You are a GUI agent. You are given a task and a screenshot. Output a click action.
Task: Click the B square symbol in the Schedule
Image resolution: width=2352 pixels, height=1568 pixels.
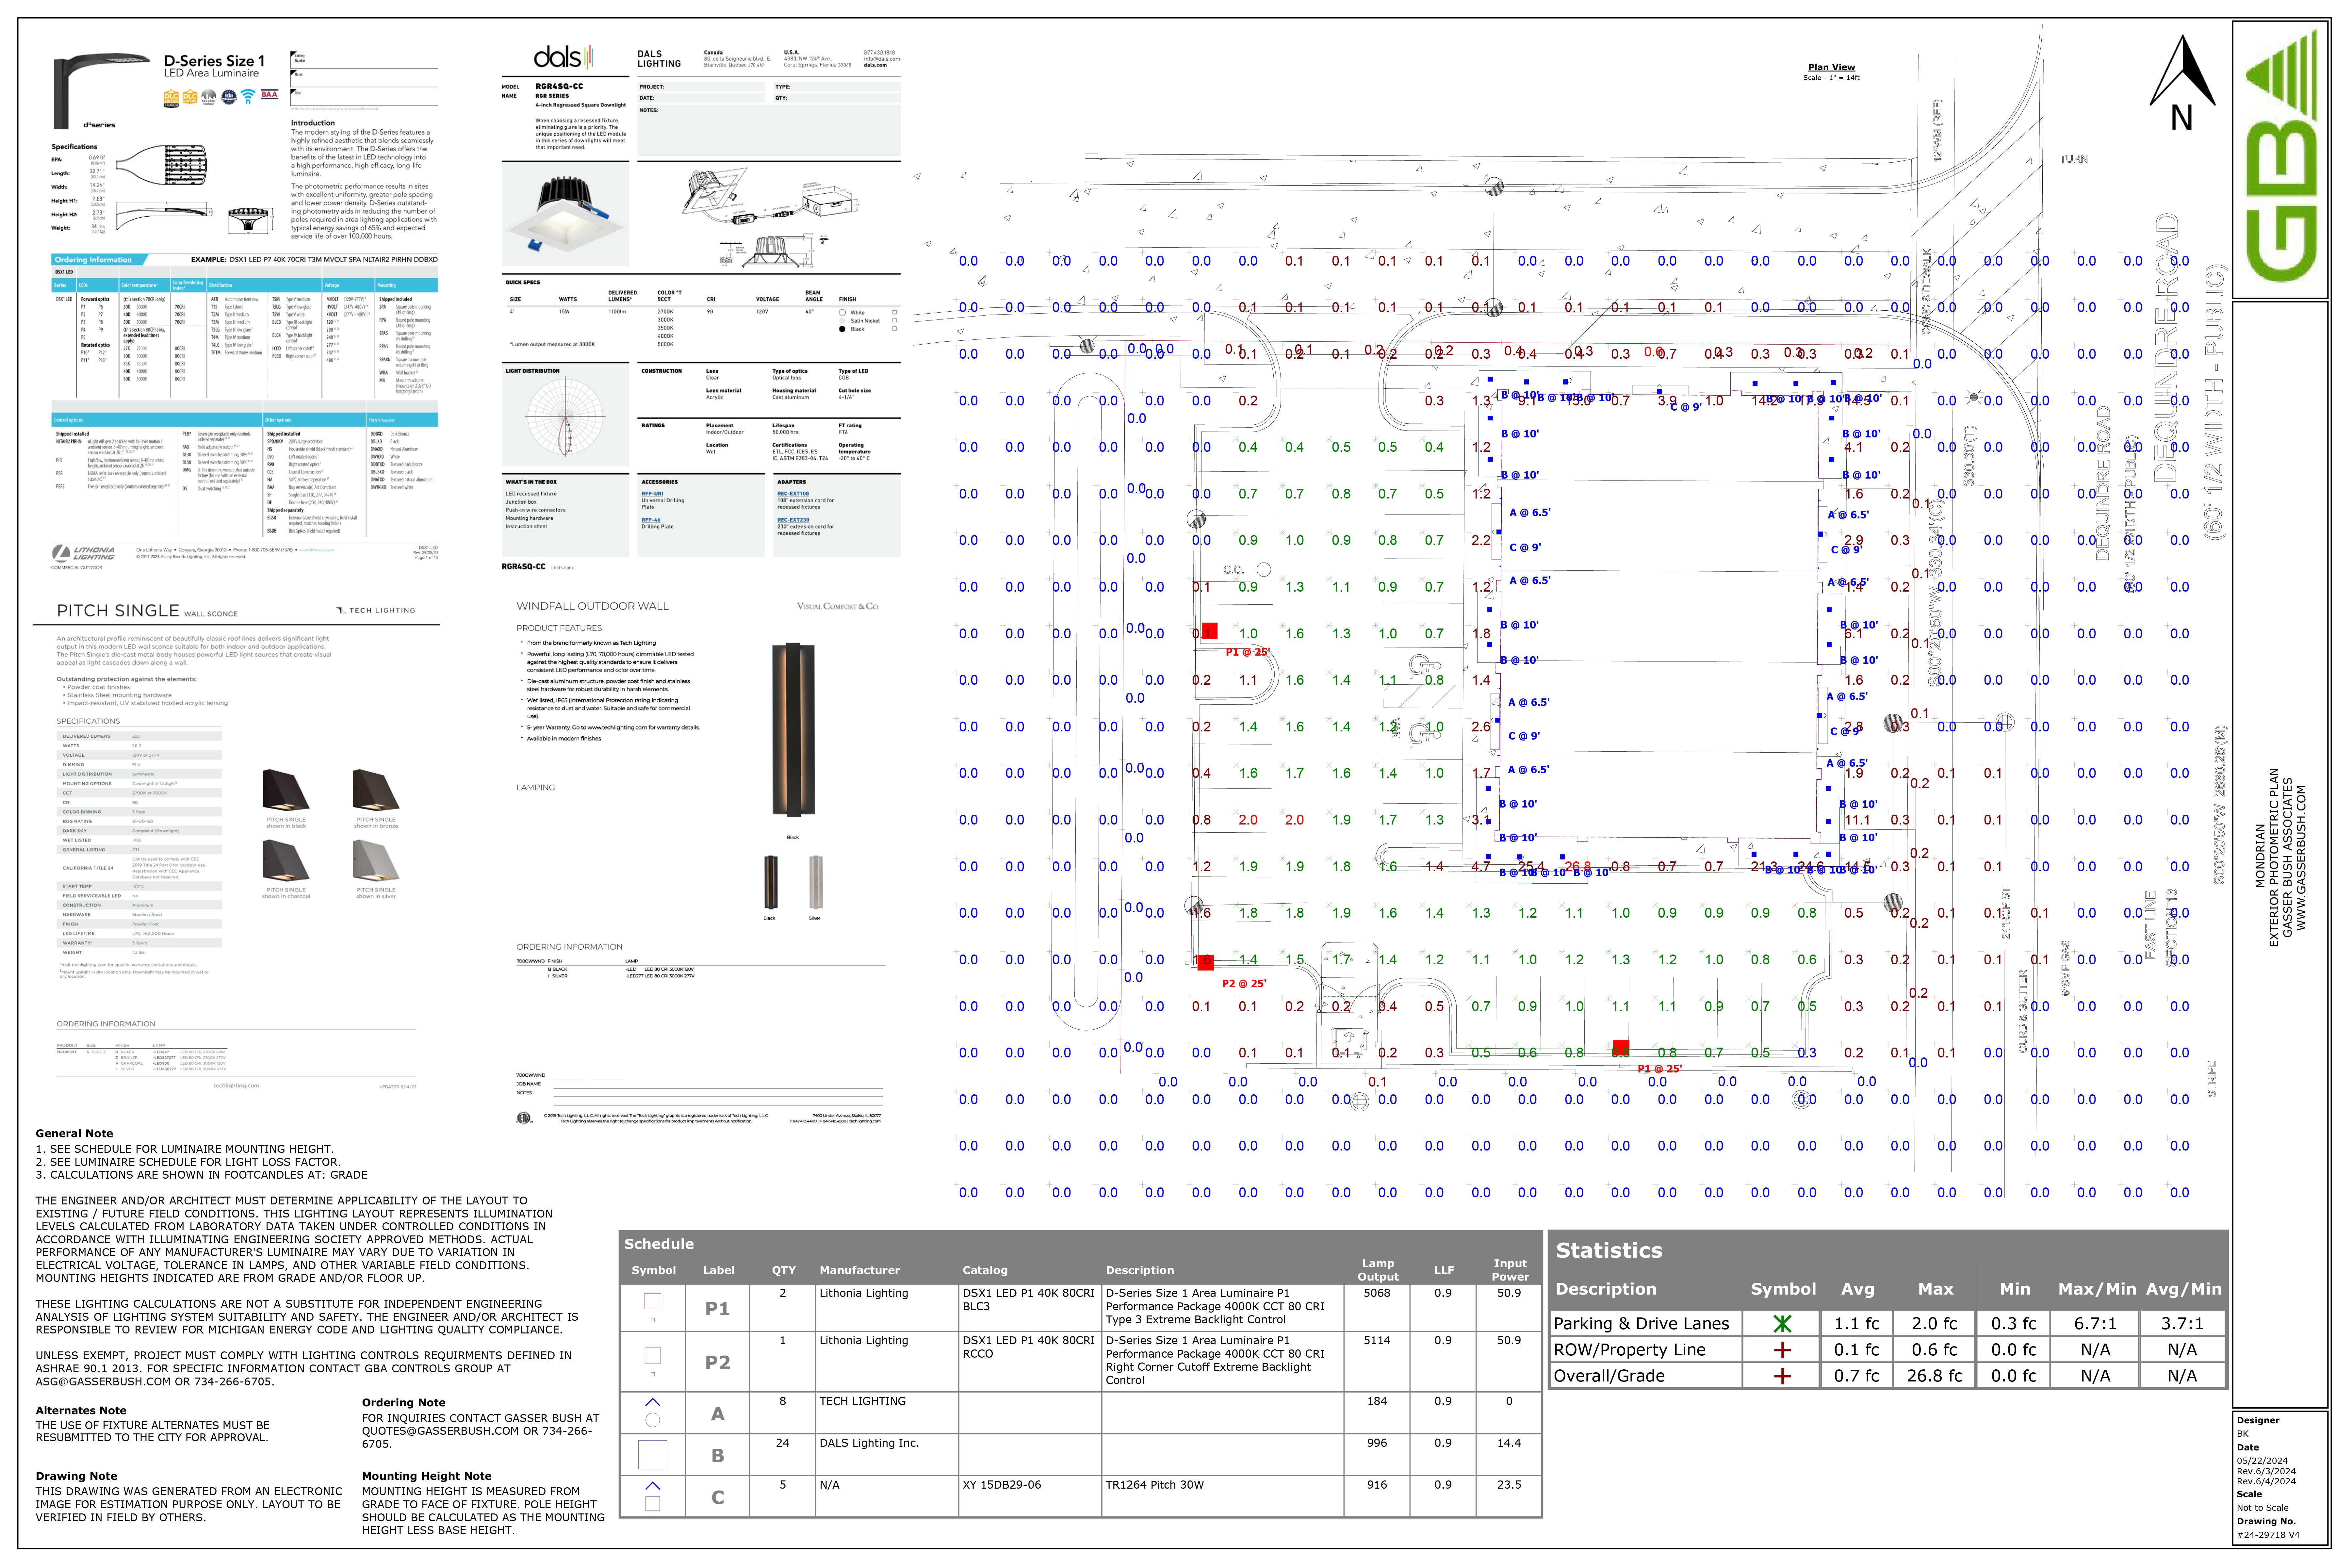pyautogui.click(x=653, y=1455)
